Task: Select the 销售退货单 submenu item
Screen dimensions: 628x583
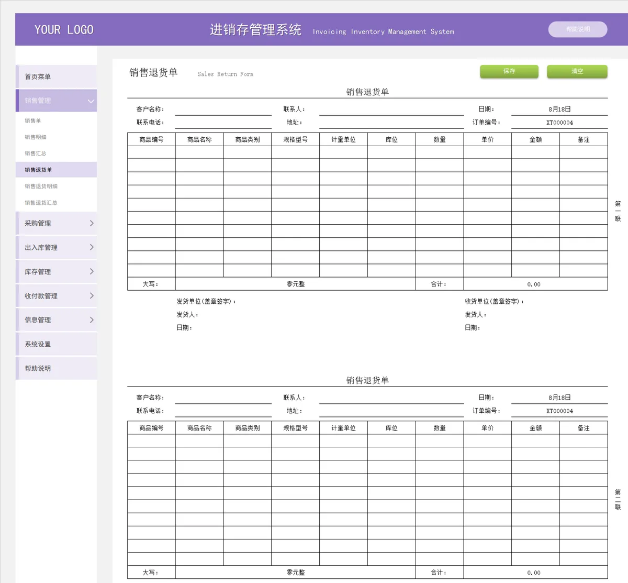Action: [x=57, y=170]
